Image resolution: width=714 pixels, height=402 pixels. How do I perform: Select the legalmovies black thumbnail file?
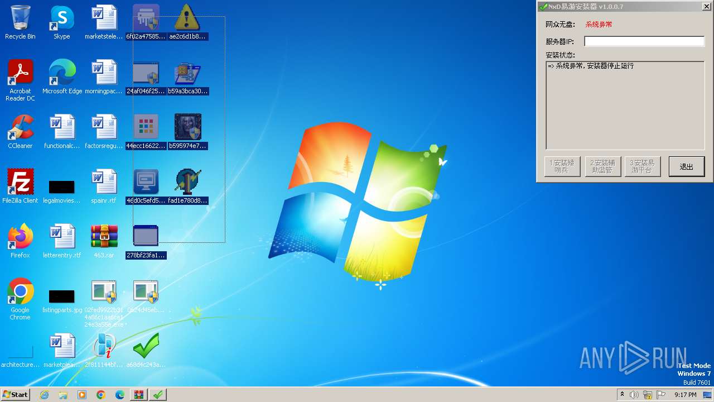(62, 190)
